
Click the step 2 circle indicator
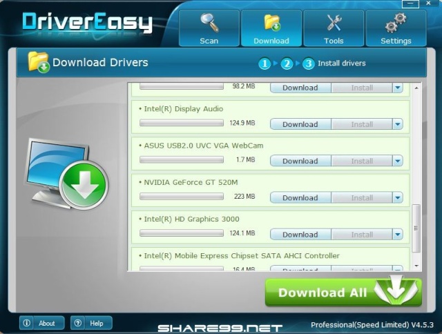pyautogui.click(x=287, y=63)
